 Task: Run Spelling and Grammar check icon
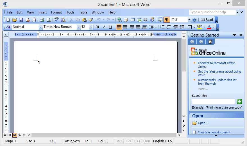57,20
